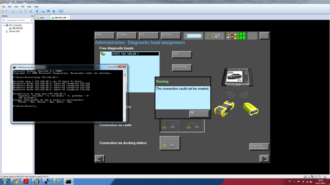Open the Tabs menu

(x=29, y=7)
